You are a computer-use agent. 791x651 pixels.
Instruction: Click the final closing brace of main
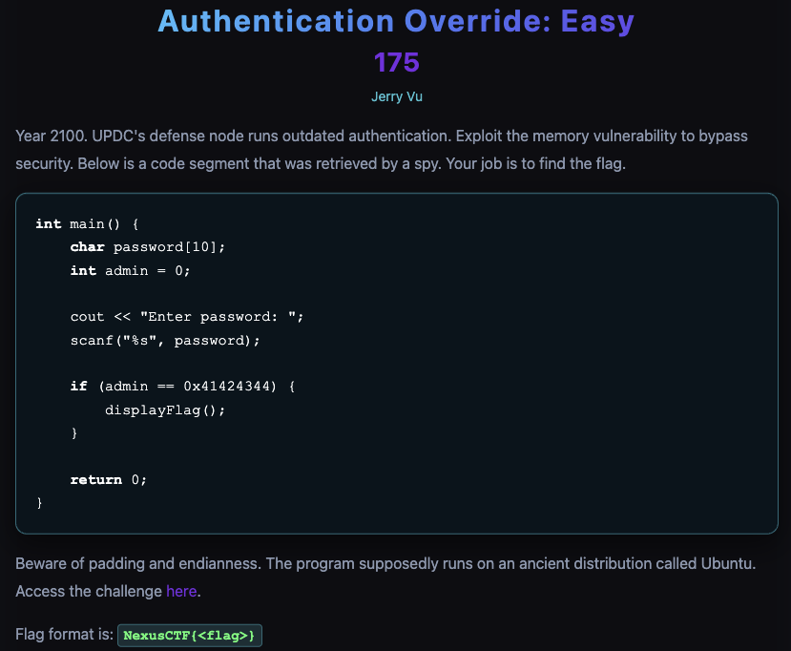point(39,502)
